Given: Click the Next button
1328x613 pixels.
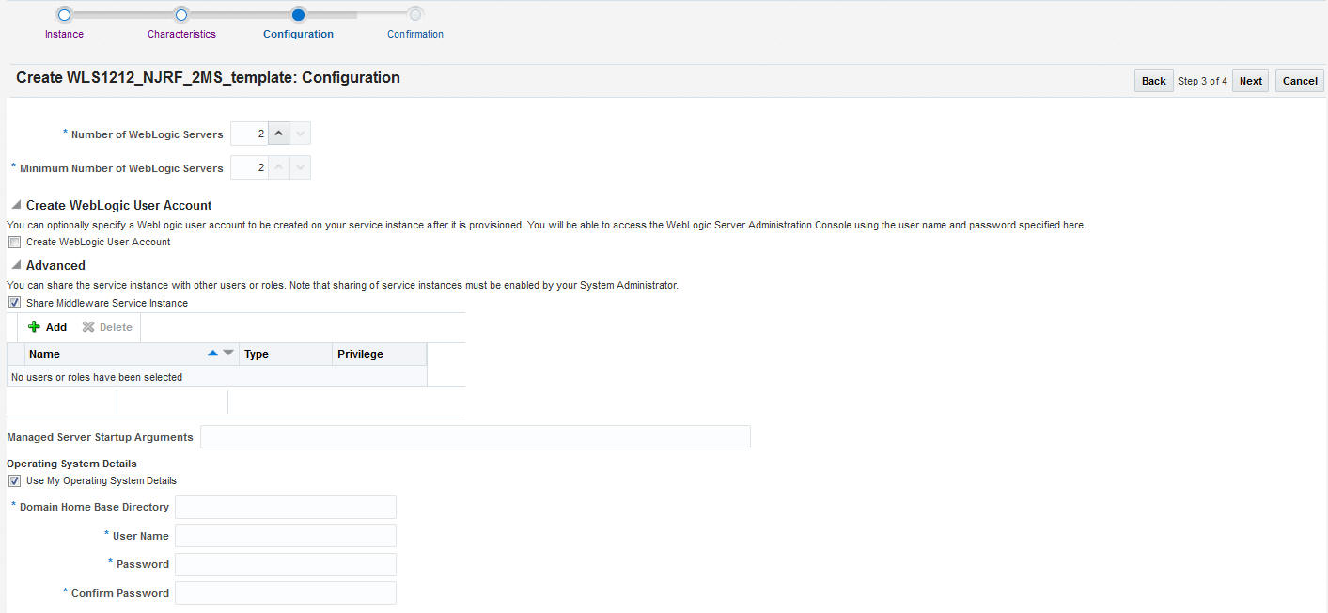Looking at the screenshot, I should 1251,81.
